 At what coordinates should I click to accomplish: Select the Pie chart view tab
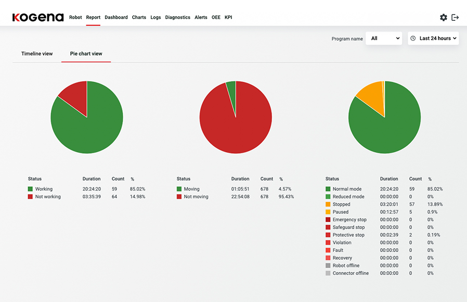tap(86, 54)
